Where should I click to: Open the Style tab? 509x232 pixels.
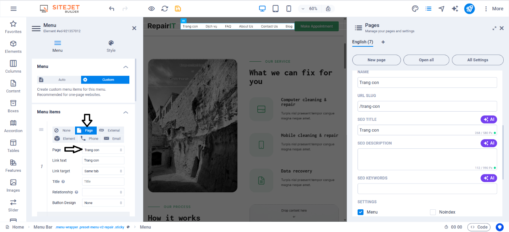(111, 46)
